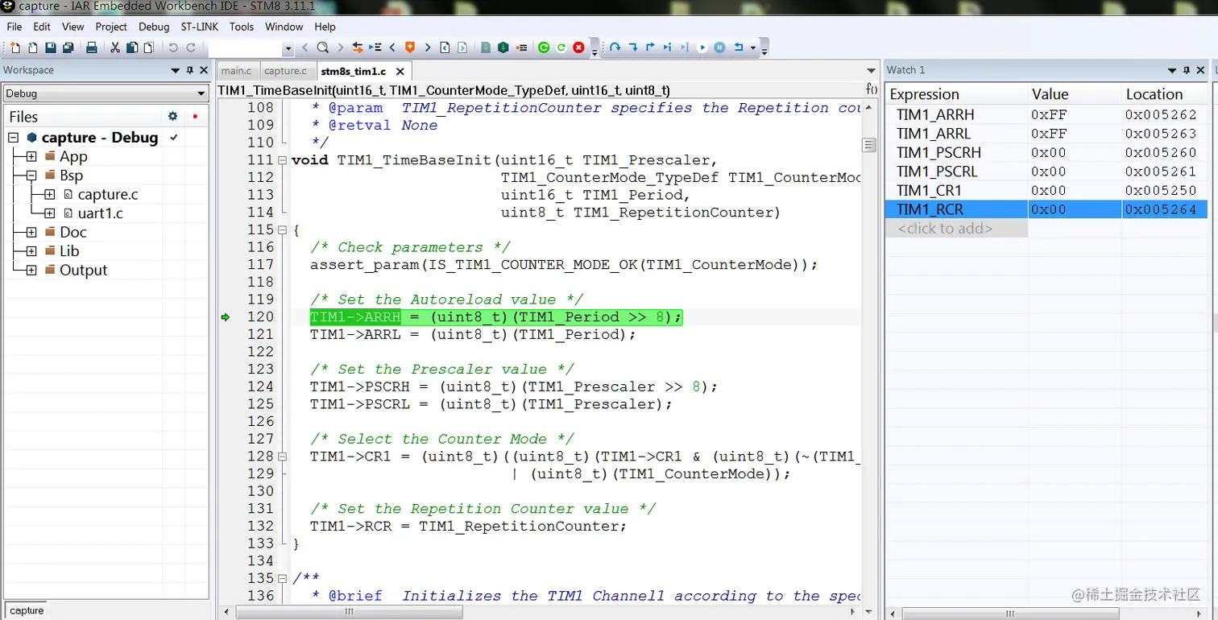Click the green Download and Debug icon

(544, 48)
